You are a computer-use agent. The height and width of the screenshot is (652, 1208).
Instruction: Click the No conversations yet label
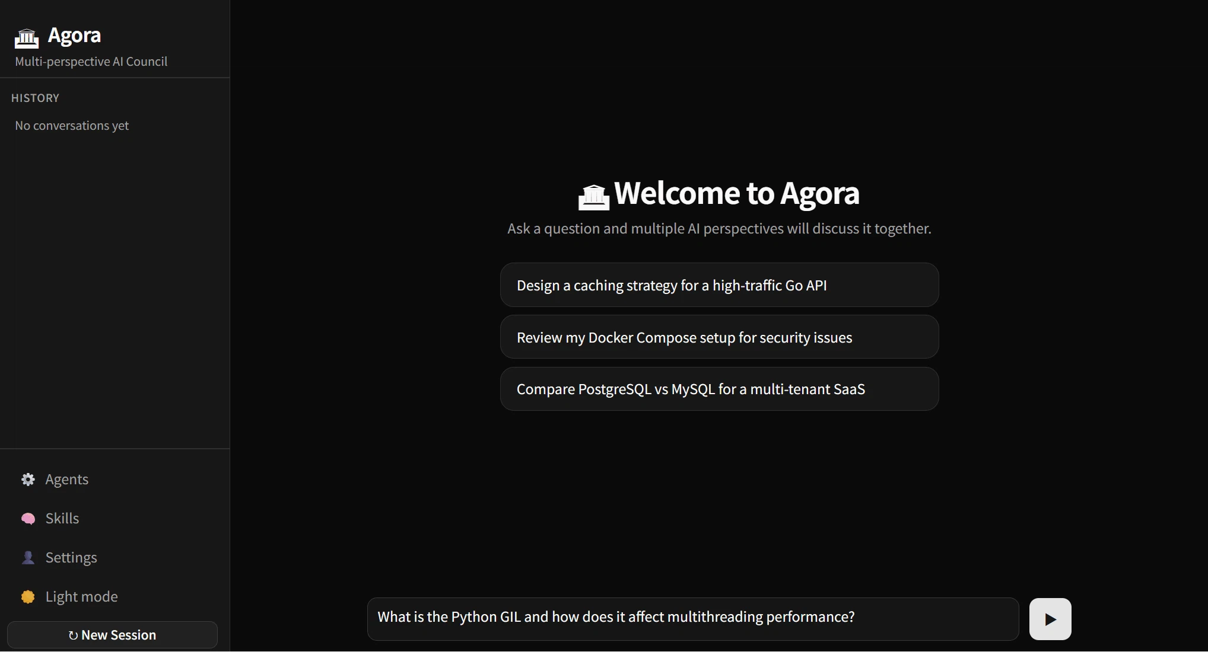point(72,125)
